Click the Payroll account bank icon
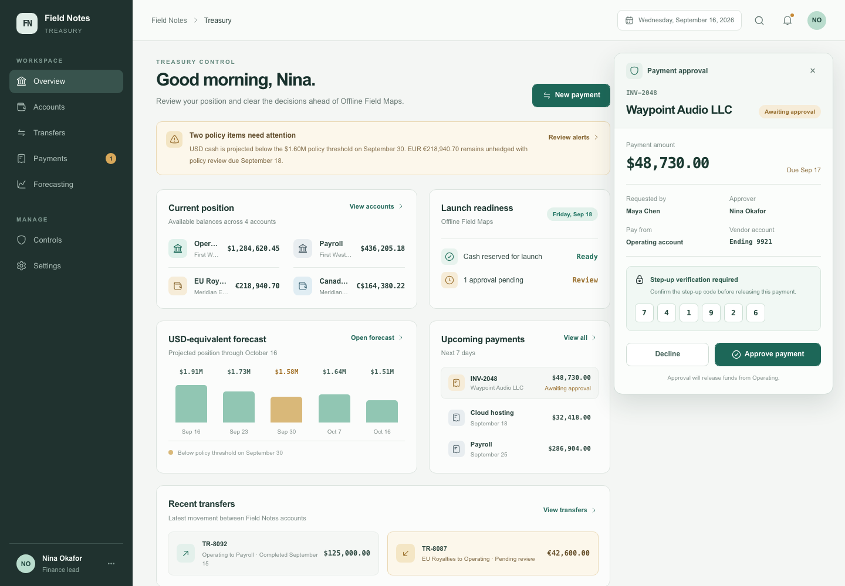This screenshot has width=845, height=586. pos(303,248)
